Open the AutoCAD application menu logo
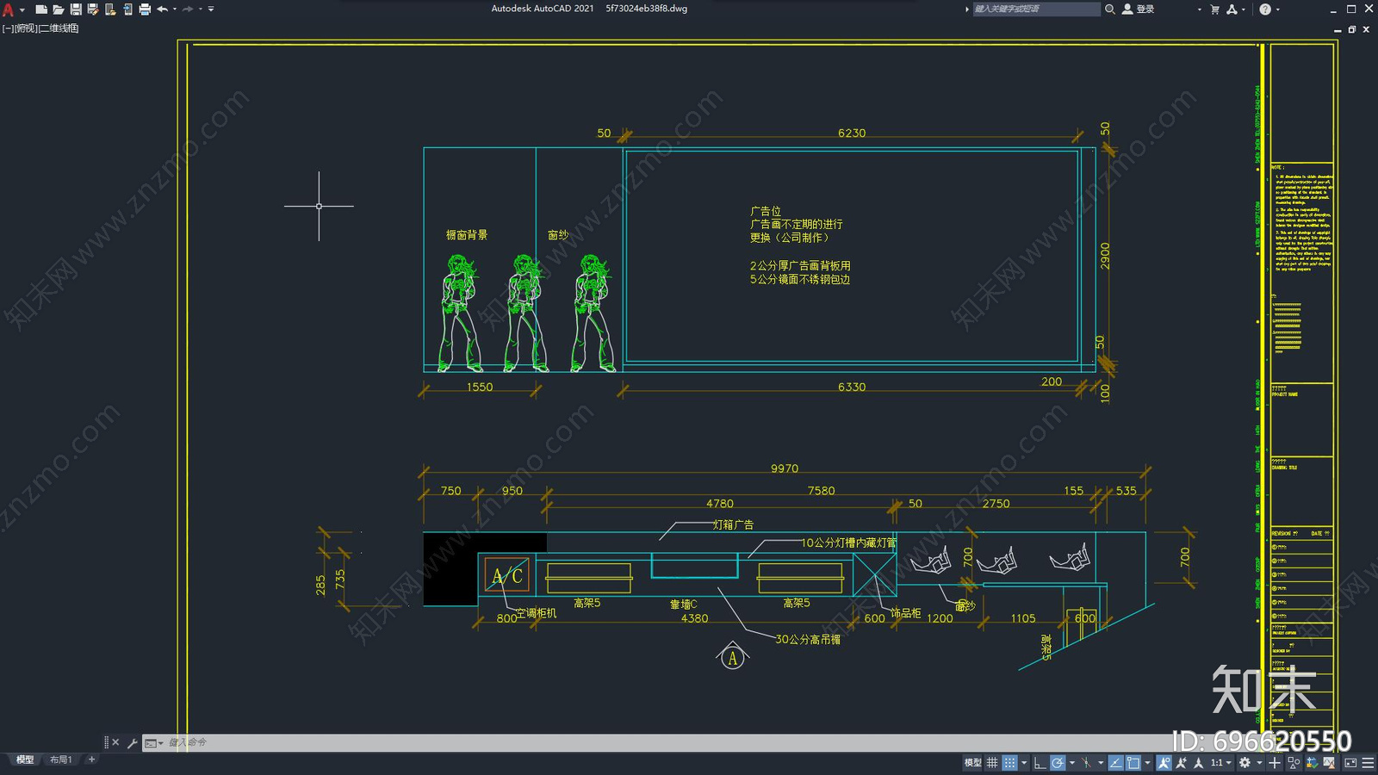This screenshot has width=1378, height=775. coord(8,9)
